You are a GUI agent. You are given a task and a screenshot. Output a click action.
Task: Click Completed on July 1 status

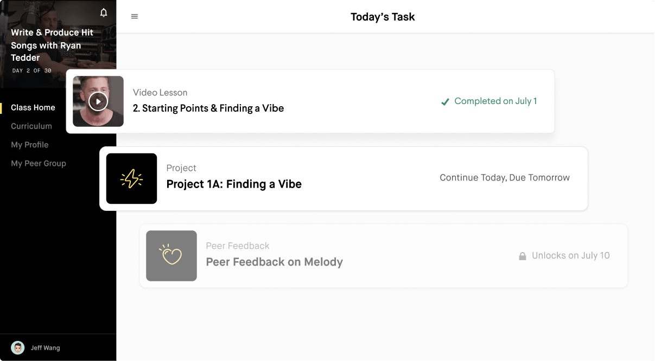coord(495,101)
